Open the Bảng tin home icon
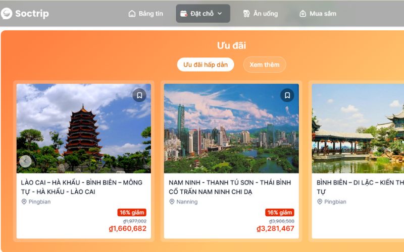 coord(132,14)
